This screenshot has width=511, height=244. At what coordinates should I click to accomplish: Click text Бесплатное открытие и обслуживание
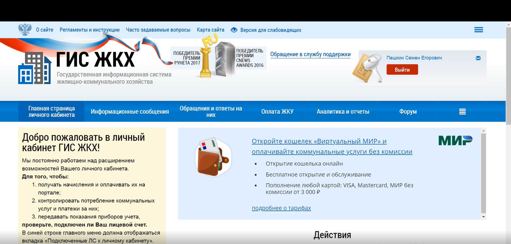(318, 175)
